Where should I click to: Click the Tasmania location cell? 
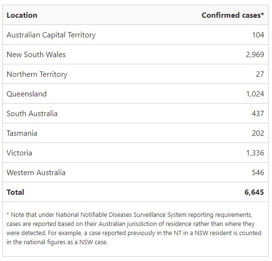[x=22, y=133]
